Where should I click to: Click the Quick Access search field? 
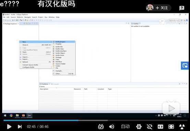(x=174, y=20)
